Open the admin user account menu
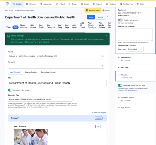This screenshot has height=145, width=156. (x=106, y=10)
